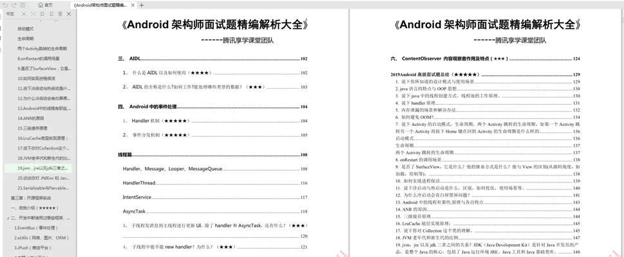
Task: Jump to Handler 机制 contents entry
Action: click(215, 121)
